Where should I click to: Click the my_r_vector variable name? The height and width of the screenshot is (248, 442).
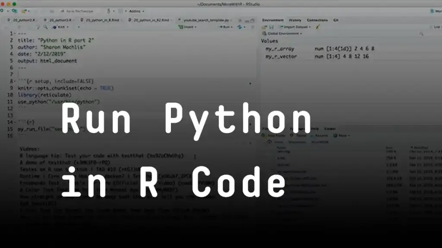281,56
